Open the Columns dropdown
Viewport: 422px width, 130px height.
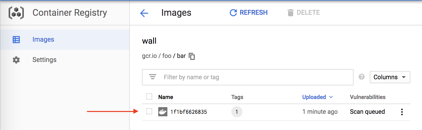pos(390,77)
